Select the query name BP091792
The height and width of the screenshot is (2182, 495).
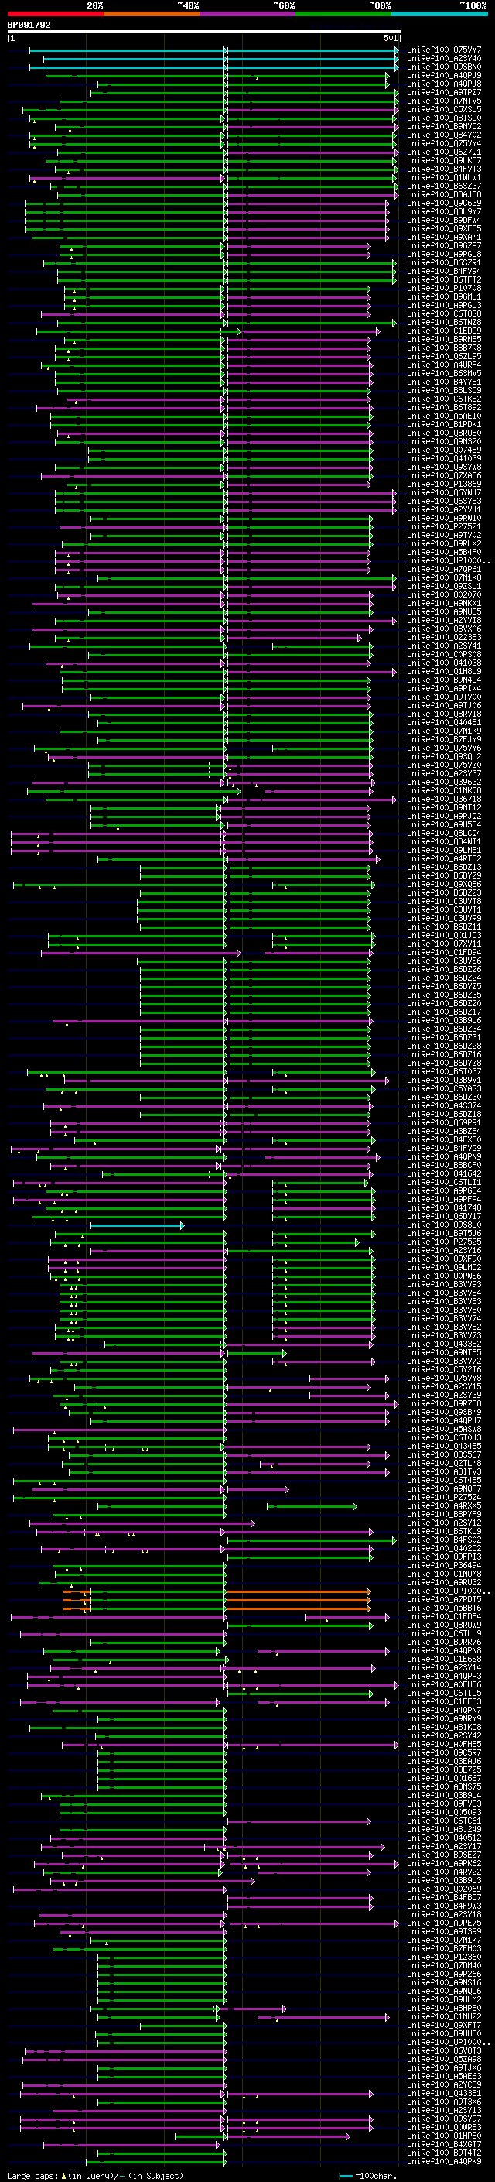pyautogui.click(x=29, y=26)
